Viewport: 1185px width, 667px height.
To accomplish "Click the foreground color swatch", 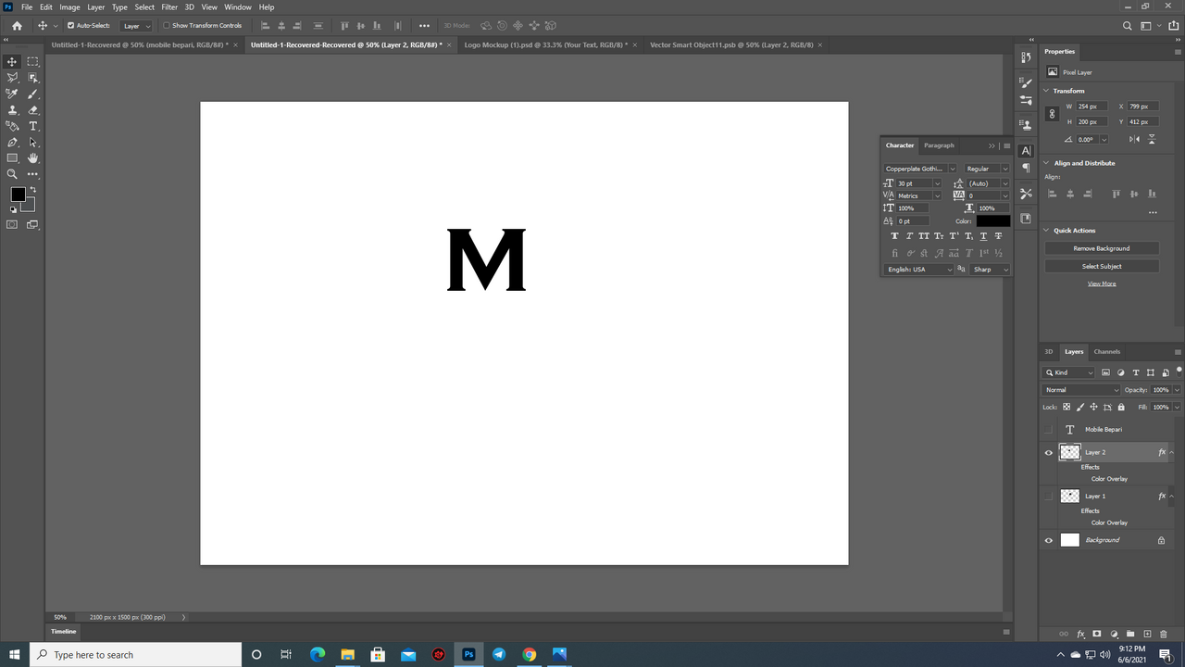I will point(18,195).
